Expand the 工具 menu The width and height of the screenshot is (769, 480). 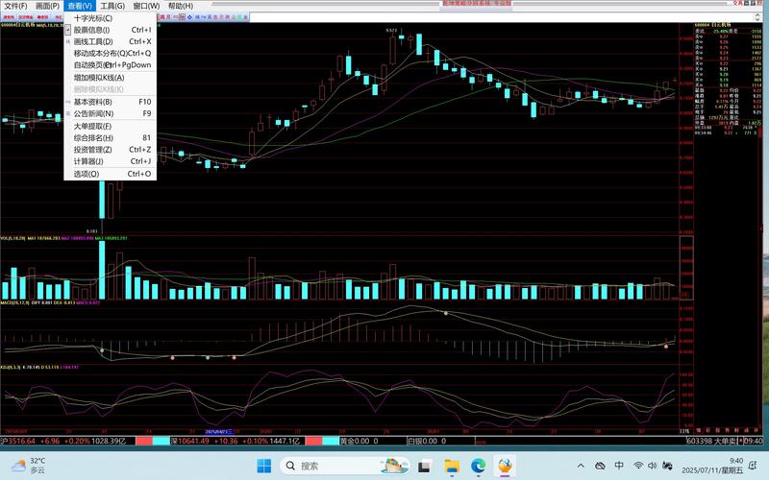coord(112,6)
